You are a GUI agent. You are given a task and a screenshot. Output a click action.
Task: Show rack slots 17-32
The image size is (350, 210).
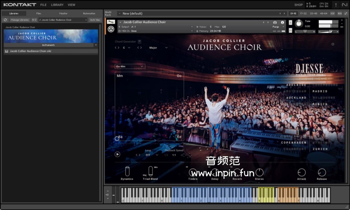point(303,13)
